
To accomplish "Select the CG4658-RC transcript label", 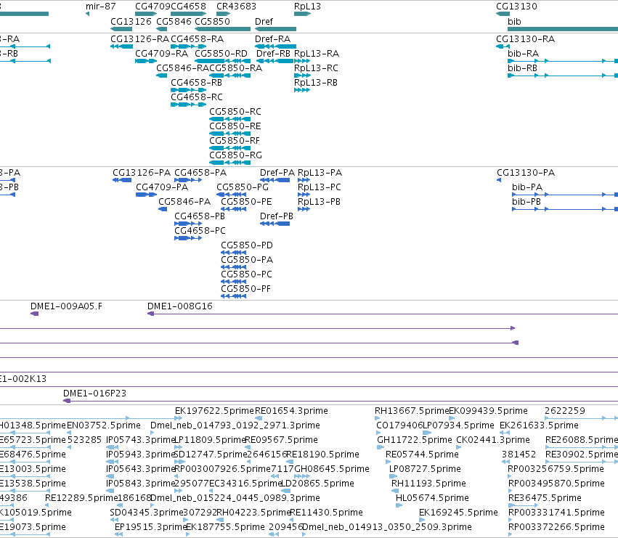I will click(197, 97).
